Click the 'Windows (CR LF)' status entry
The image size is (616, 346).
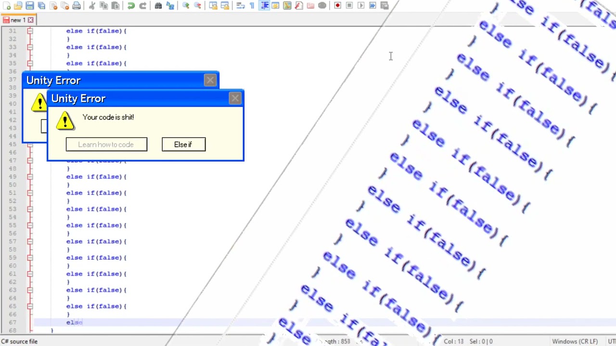(575, 342)
